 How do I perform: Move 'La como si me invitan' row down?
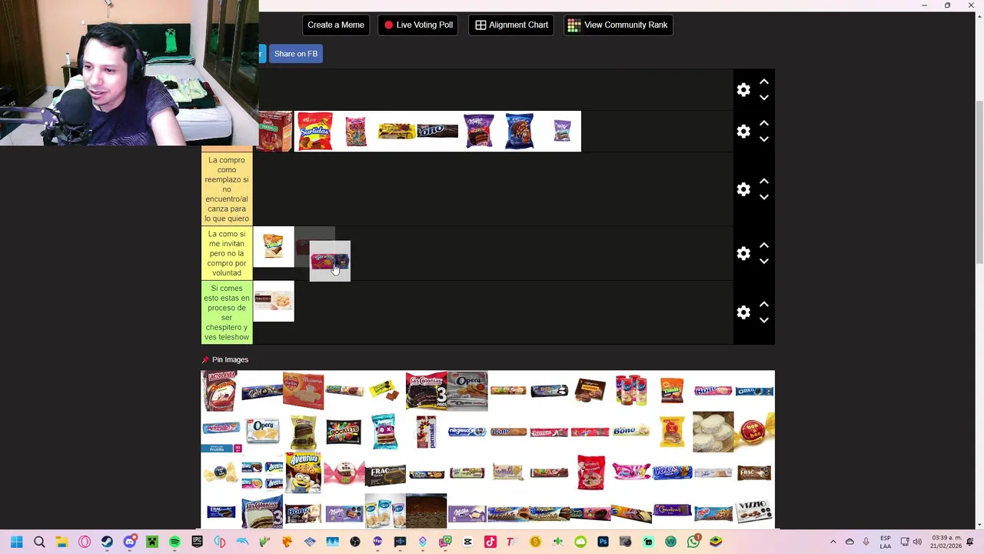[x=764, y=261]
